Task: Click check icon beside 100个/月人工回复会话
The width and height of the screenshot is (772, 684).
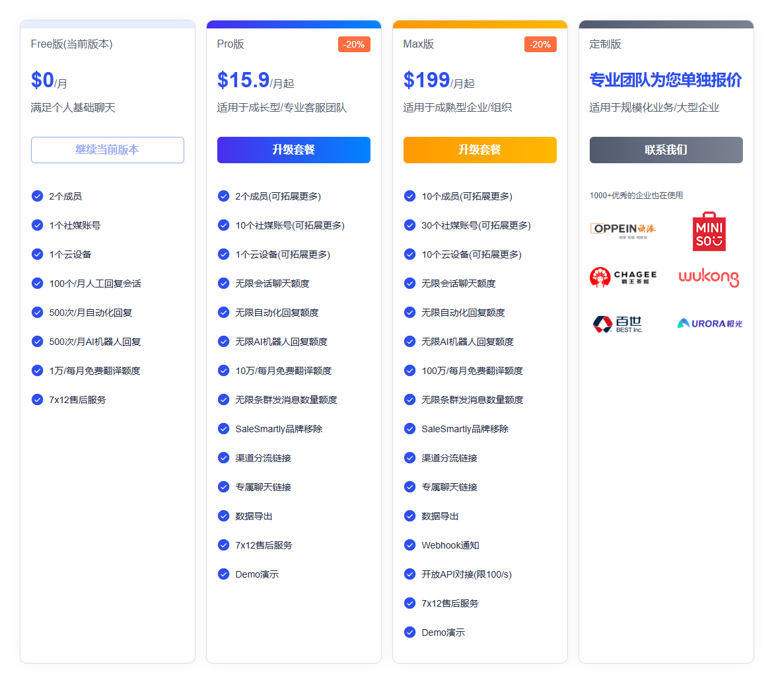Action: (x=38, y=284)
